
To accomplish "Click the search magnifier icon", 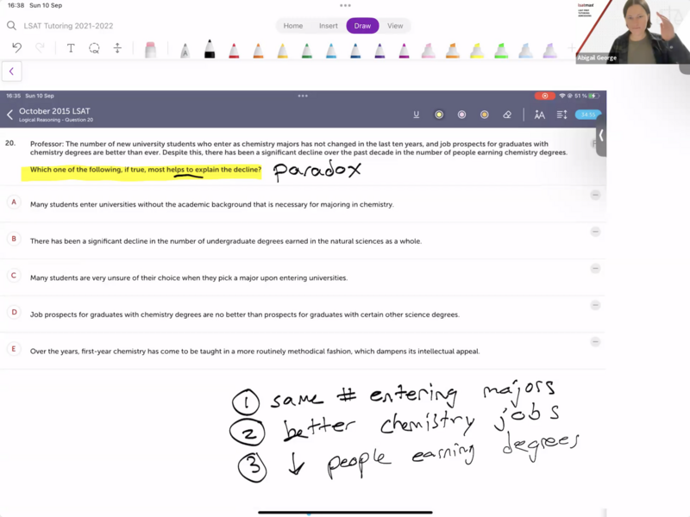I will [x=11, y=26].
